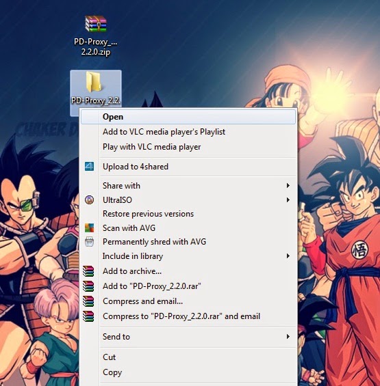The height and width of the screenshot is (386, 380).
Task: Expand the Include in library submenu arrow
Action: click(x=288, y=256)
